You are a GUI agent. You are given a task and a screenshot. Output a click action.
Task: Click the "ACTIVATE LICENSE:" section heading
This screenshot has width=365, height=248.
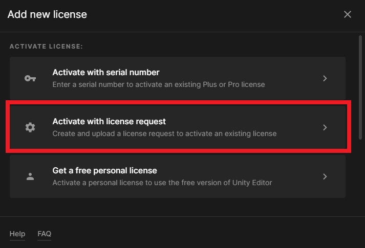click(x=46, y=47)
